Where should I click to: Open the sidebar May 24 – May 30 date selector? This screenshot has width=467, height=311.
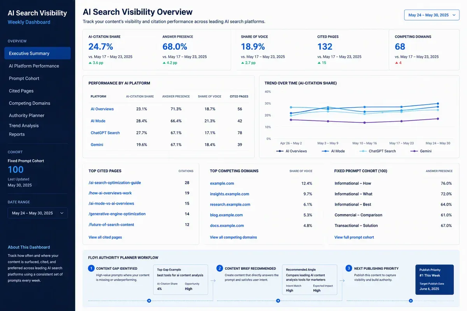(x=37, y=213)
